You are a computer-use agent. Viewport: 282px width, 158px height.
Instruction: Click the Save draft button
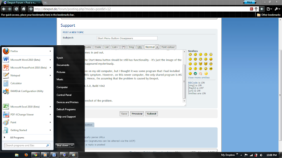124,114
